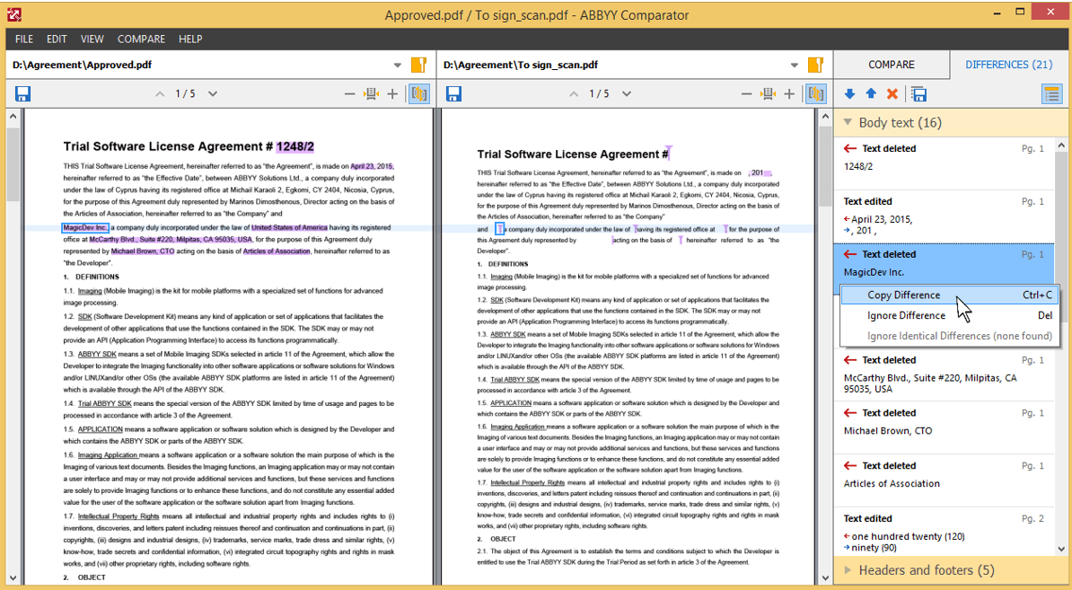Toggle synchronized scrolling in right pane
Image resolution: width=1072 pixels, height=590 pixels.
click(815, 94)
